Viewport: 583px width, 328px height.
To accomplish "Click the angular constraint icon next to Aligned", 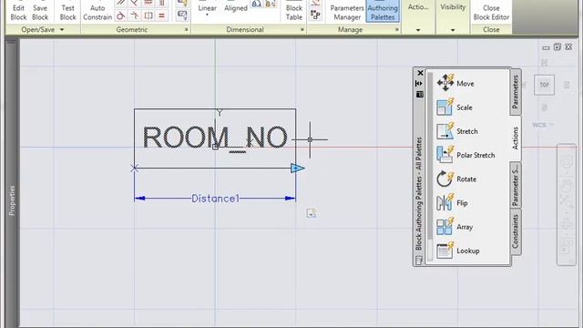I will (257, 4).
